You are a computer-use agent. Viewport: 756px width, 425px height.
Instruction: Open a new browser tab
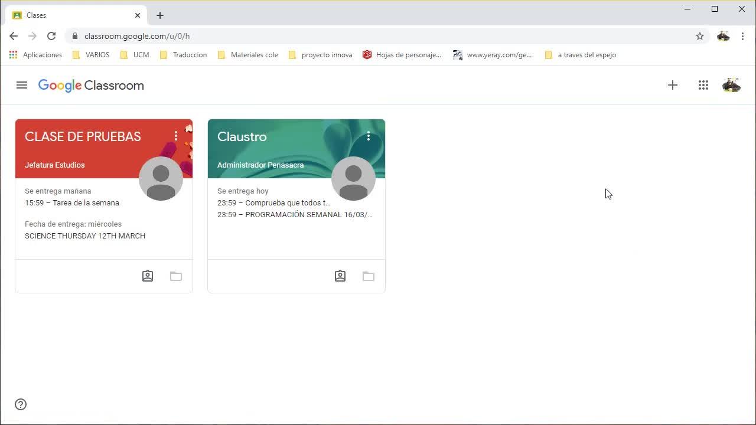click(160, 15)
